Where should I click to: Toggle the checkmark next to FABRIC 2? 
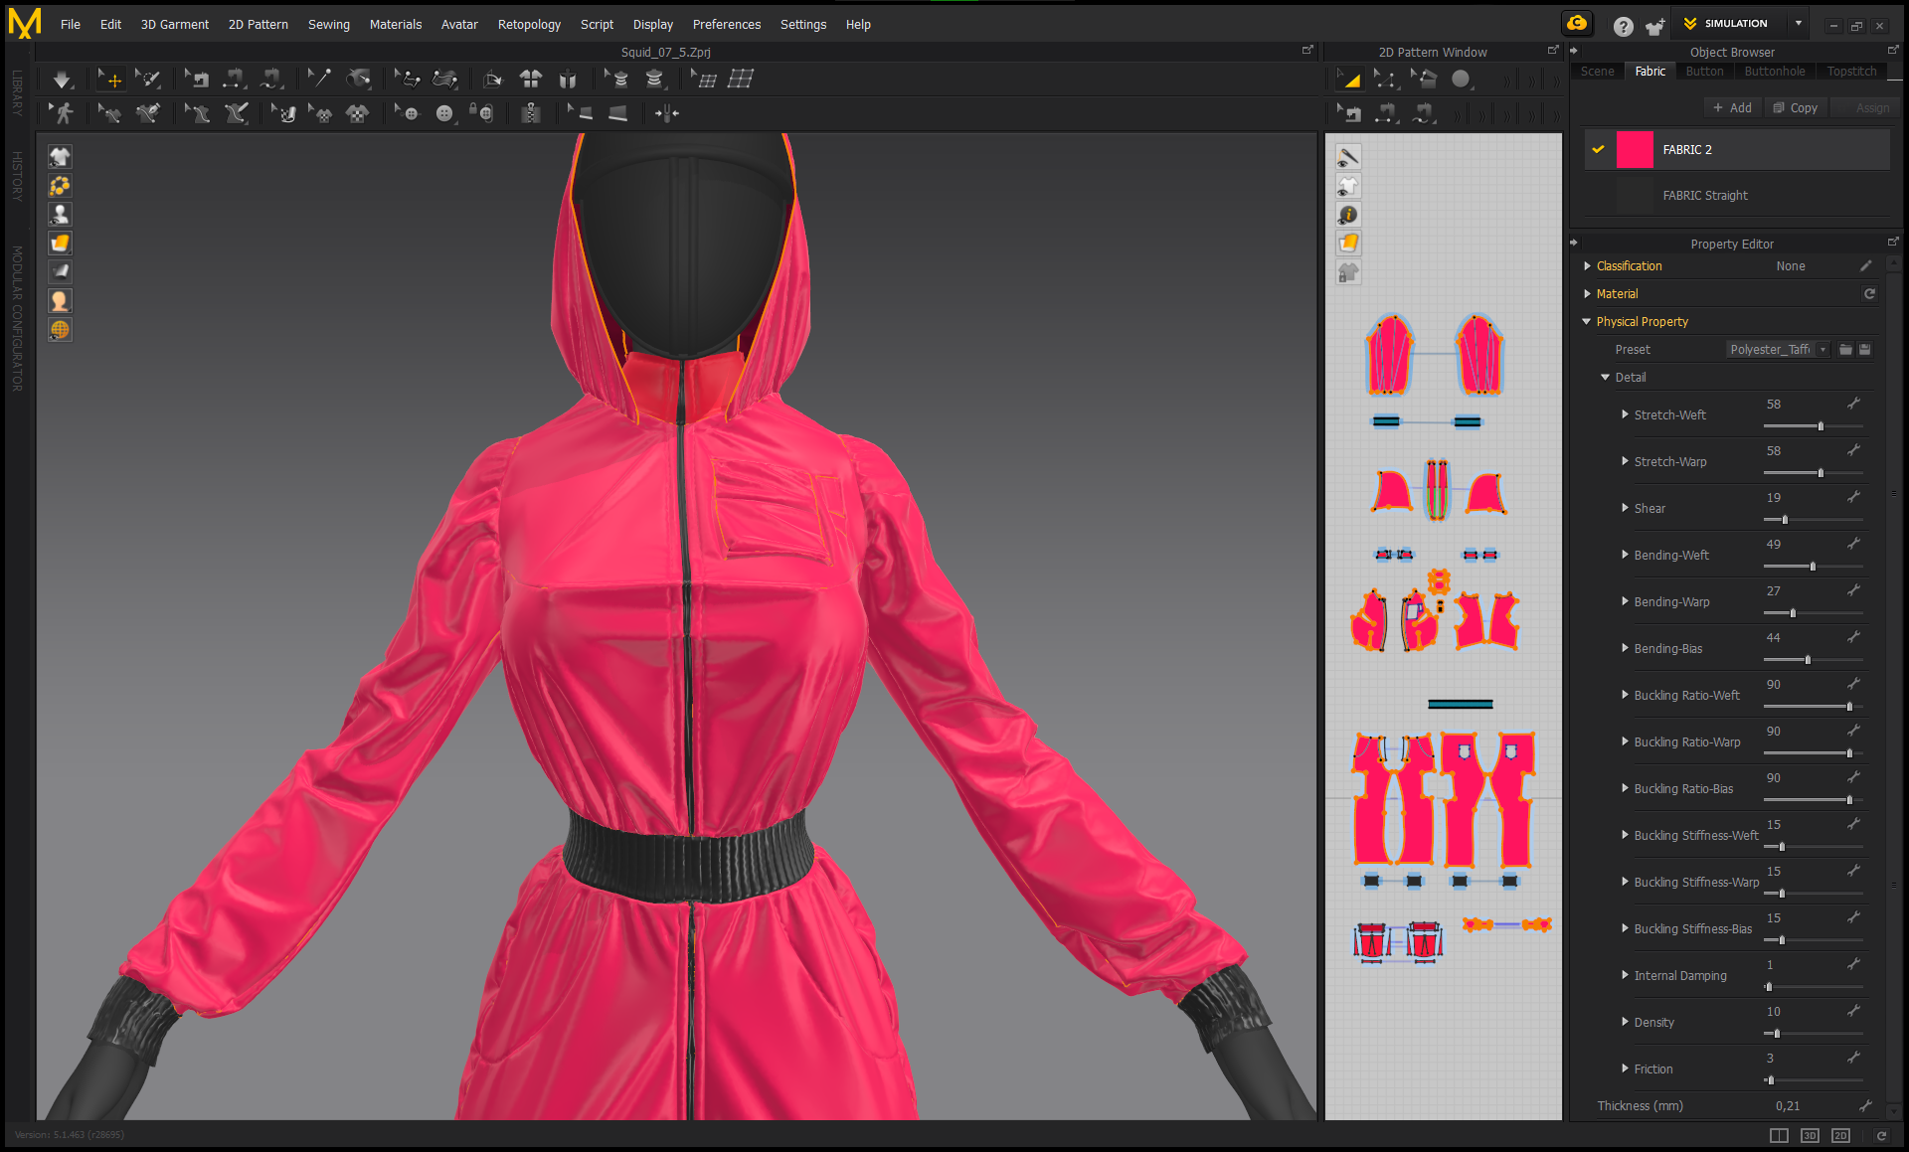click(x=1598, y=149)
